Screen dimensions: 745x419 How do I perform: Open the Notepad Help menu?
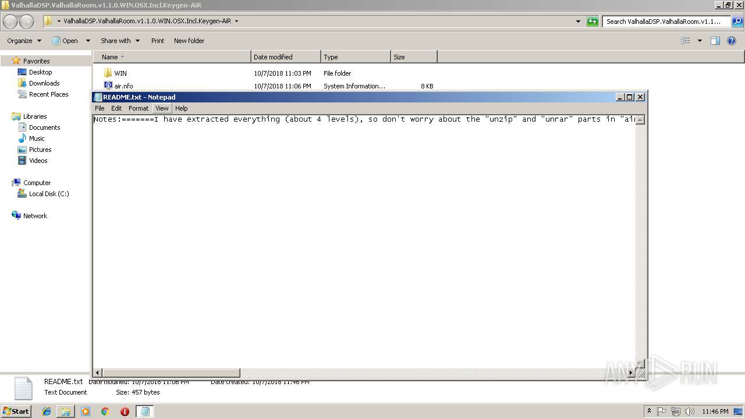pos(182,108)
